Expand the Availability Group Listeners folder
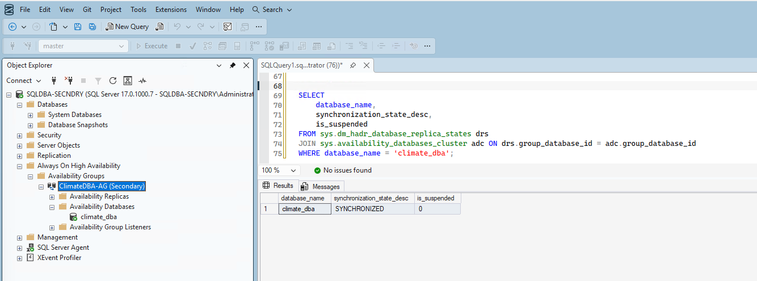Screen dimensions: 757x281 pyautogui.click(x=52, y=227)
